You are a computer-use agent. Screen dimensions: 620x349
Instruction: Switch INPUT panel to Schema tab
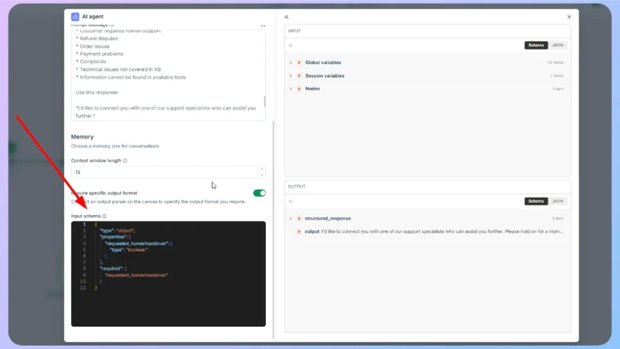tap(536, 45)
